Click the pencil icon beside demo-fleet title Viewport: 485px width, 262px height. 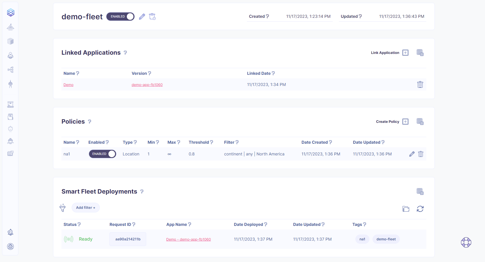click(x=142, y=17)
